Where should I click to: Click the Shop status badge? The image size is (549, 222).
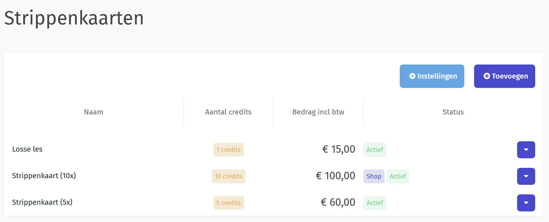click(x=374, y=176)
